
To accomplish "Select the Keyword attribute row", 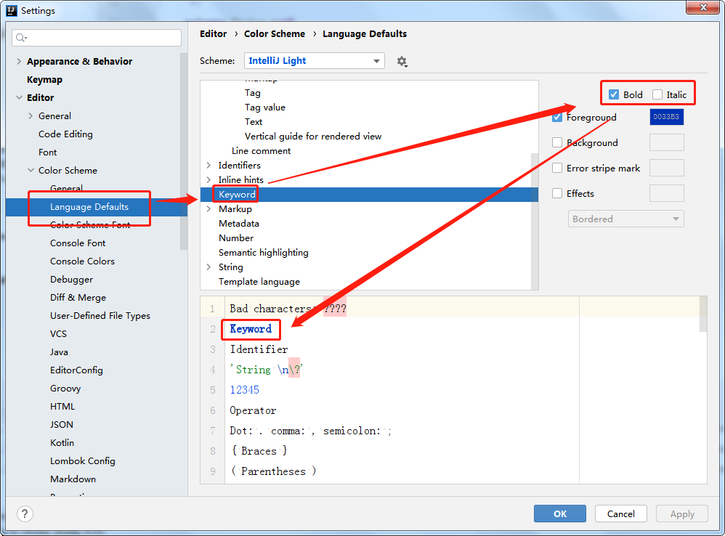I will point(369,195).
